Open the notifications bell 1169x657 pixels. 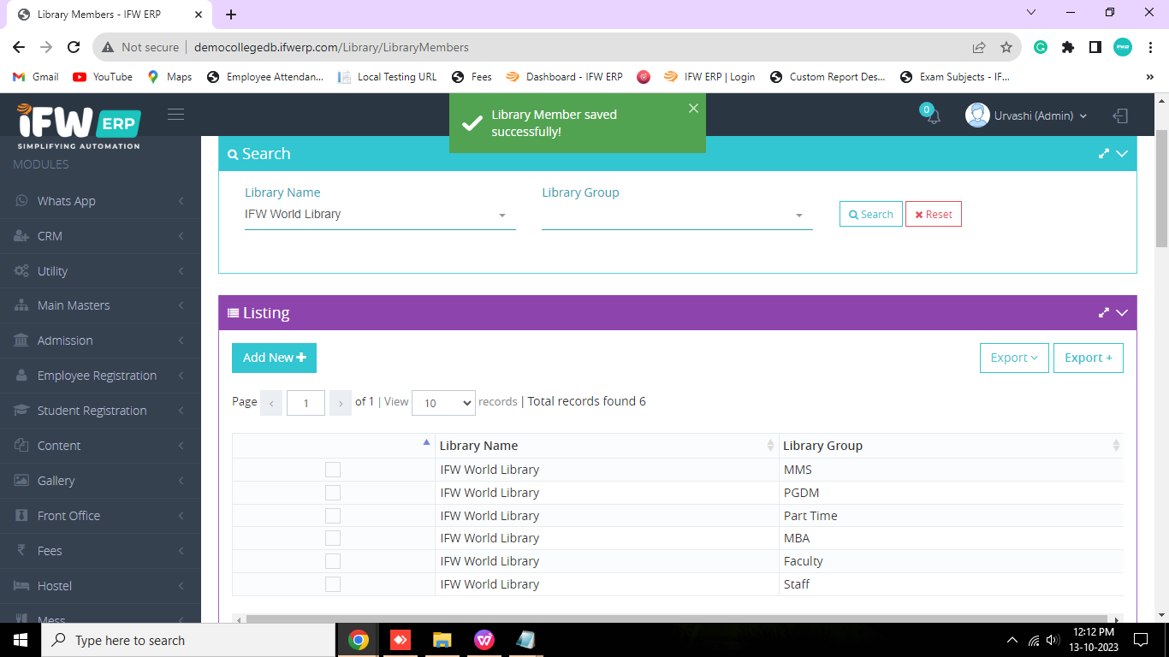(x=934, y=116)
